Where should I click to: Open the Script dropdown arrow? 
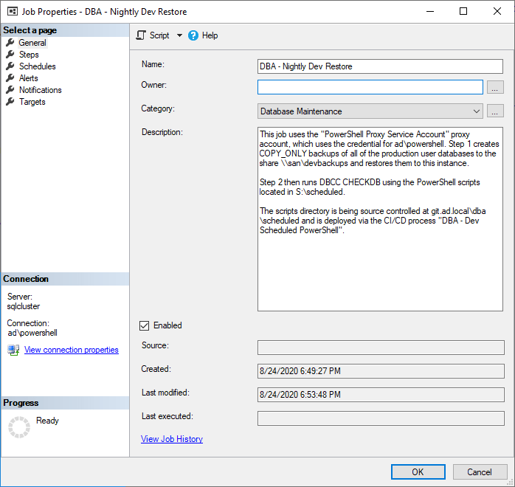[x=179, y=35]
